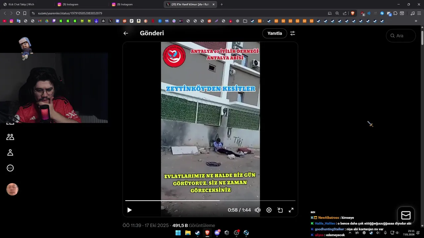This screenshot has width=424, height=238.
Task: Open Discord from the taskbar
Action: tap(217, 233)
